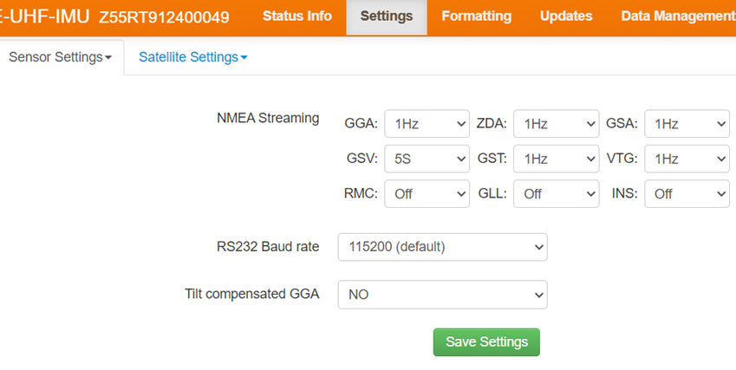Select the Settings tab

coord(387,16)
